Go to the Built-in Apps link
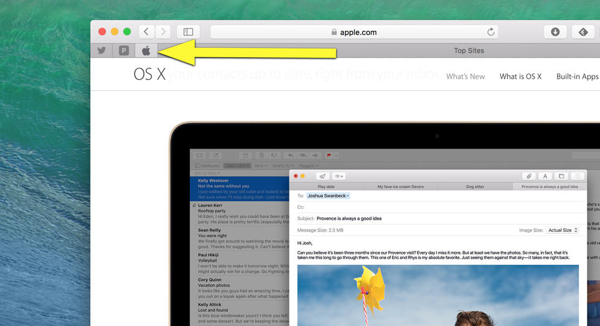This screenshot has width=600, height=326. pos(577,77)
